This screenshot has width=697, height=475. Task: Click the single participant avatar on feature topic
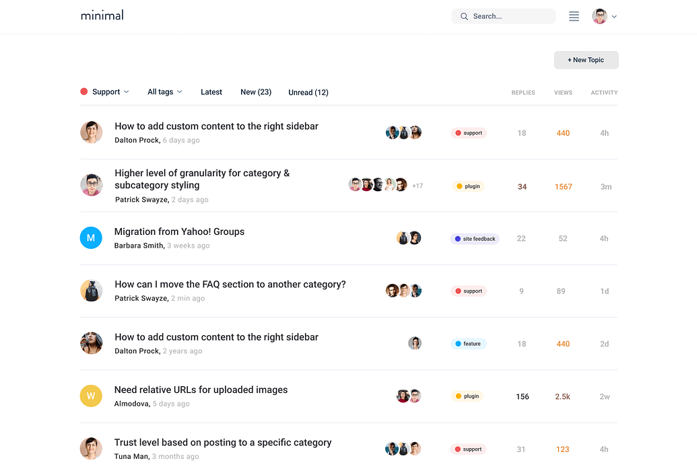click(415, 343)
